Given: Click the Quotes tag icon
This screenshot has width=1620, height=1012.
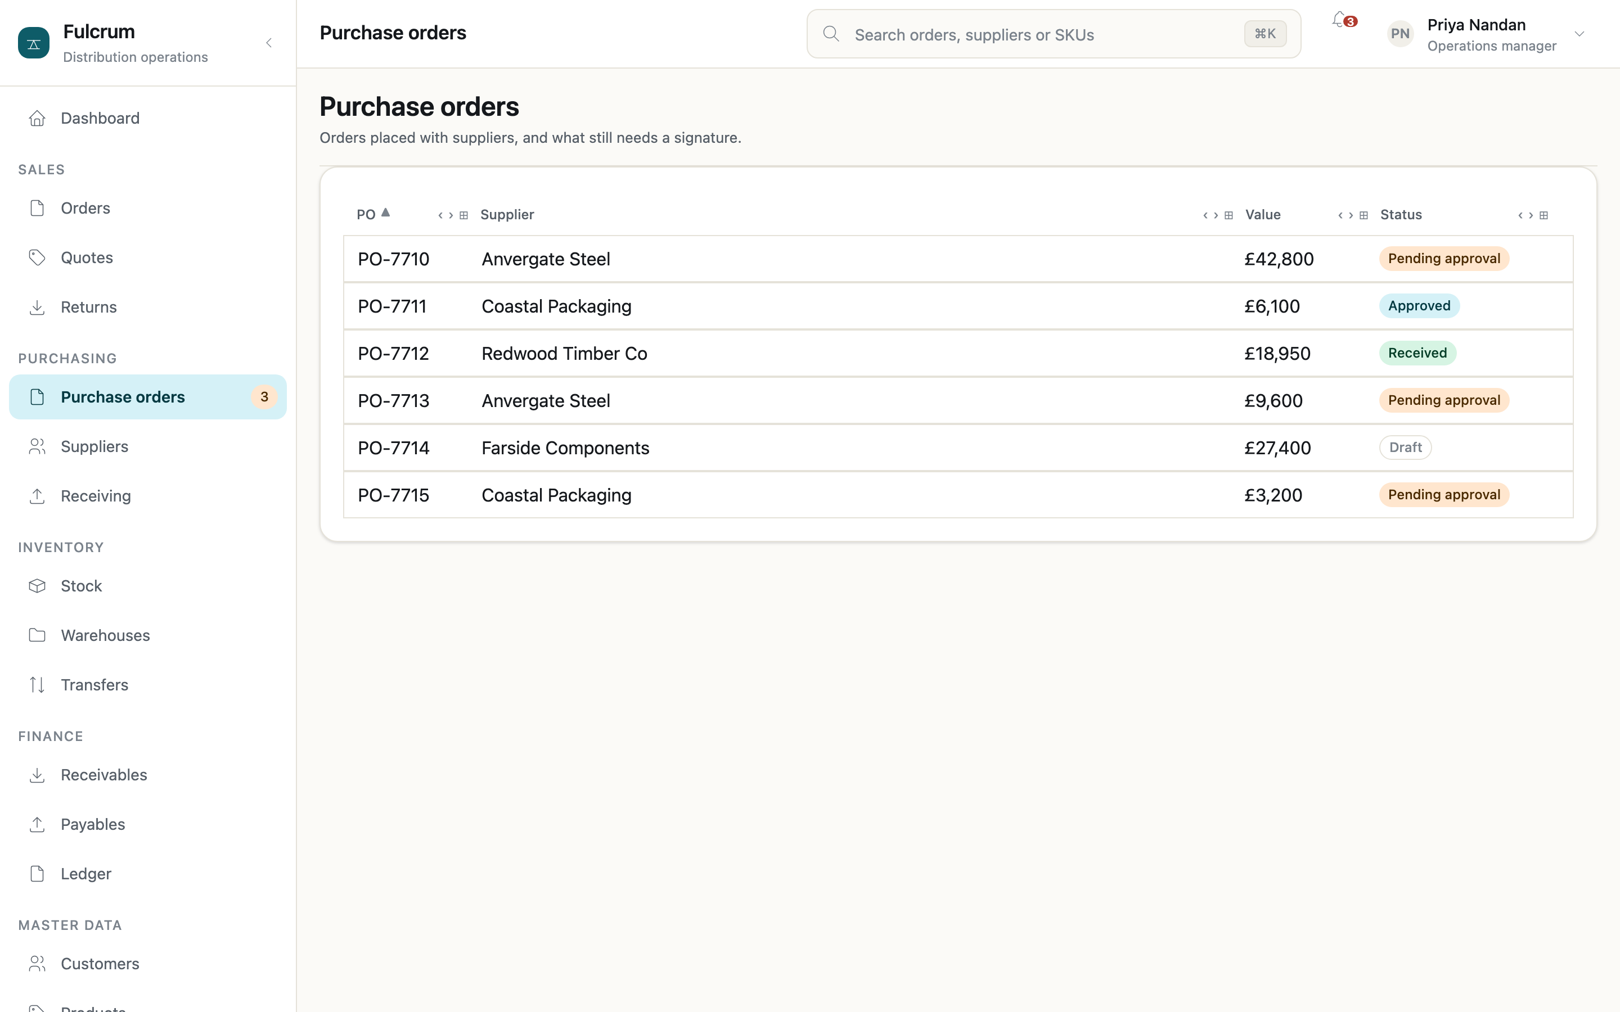Looking at the screenshot, I should point(38,257).
